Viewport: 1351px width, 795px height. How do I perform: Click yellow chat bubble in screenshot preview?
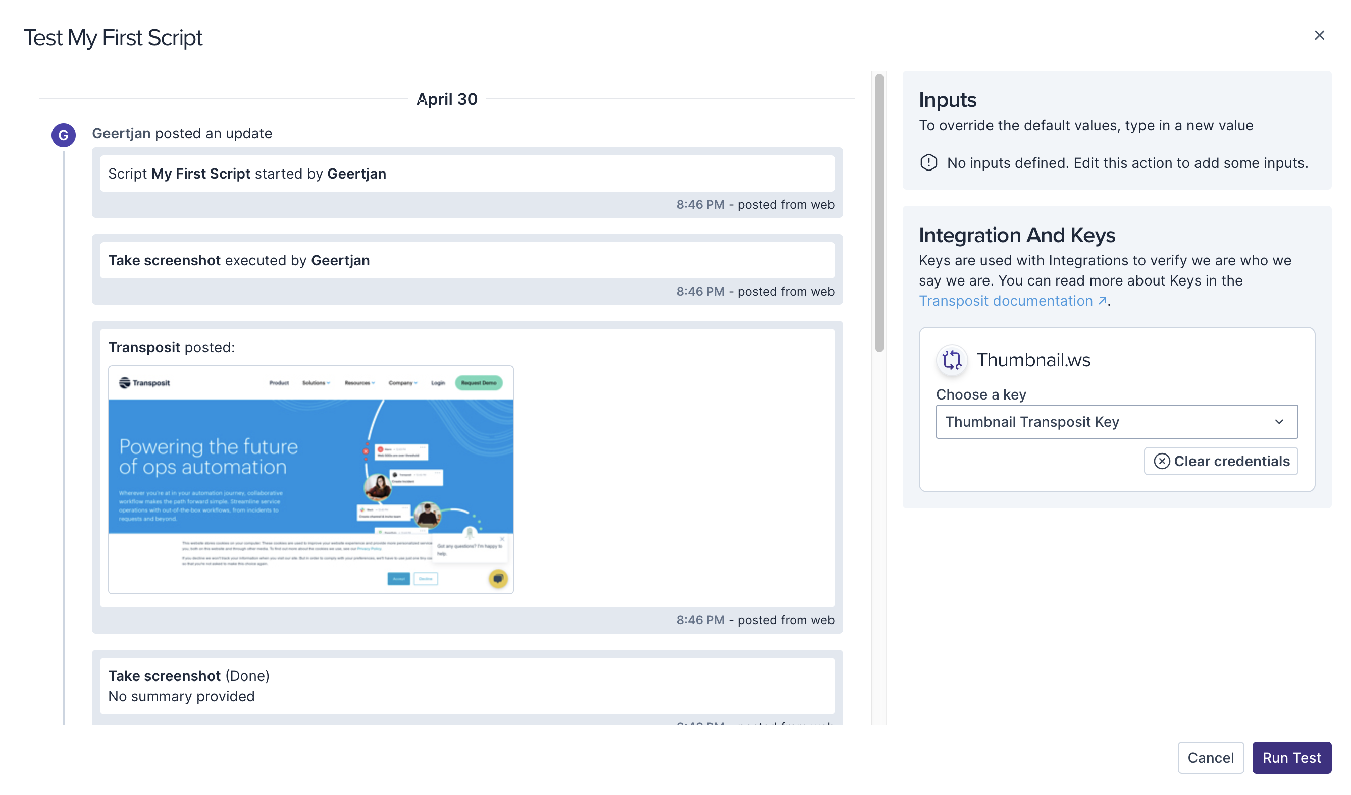498,579
